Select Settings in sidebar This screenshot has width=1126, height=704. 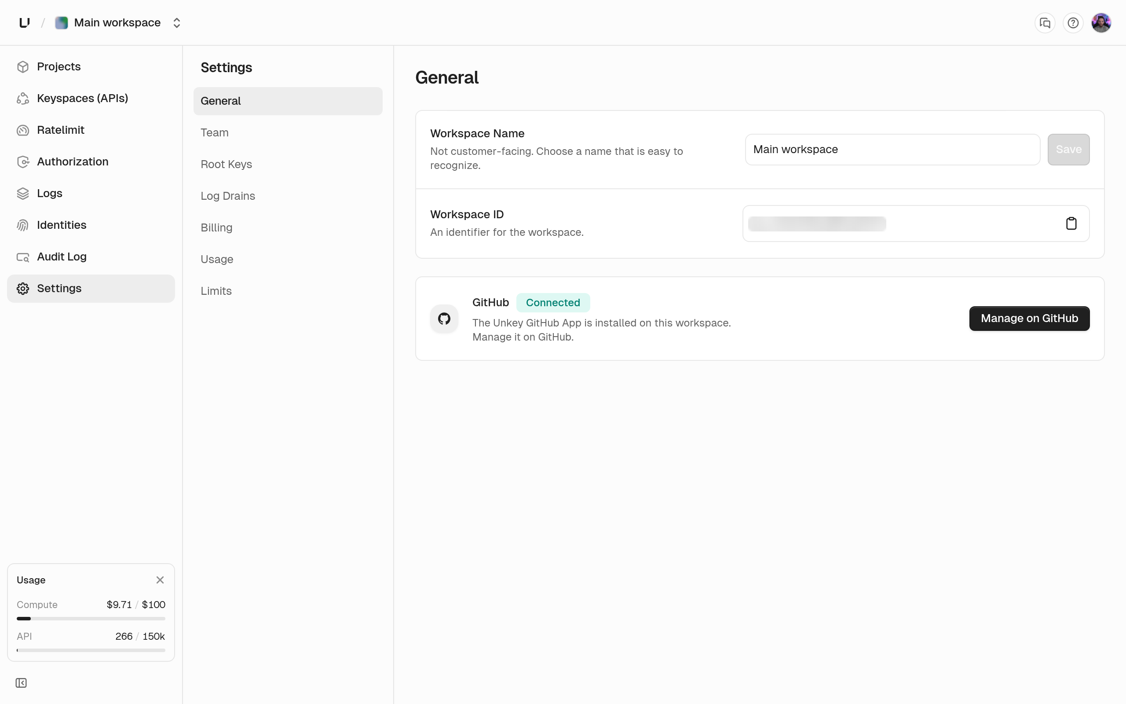[91, 288]
